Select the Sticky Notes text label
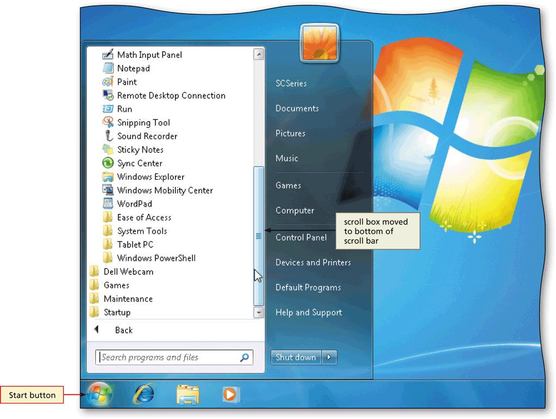Viewport: 556px width, 419px height. click(x=141, y=149)
